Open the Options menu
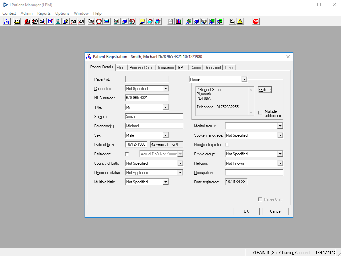This screenshot has width=341, height=256. coord(62,13)
